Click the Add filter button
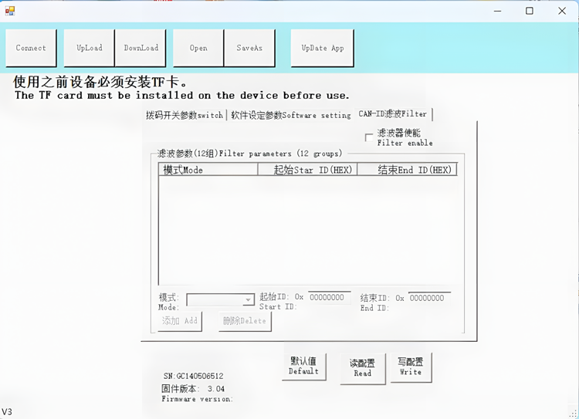This screenshot has width=579, height=419. point(180,321)
